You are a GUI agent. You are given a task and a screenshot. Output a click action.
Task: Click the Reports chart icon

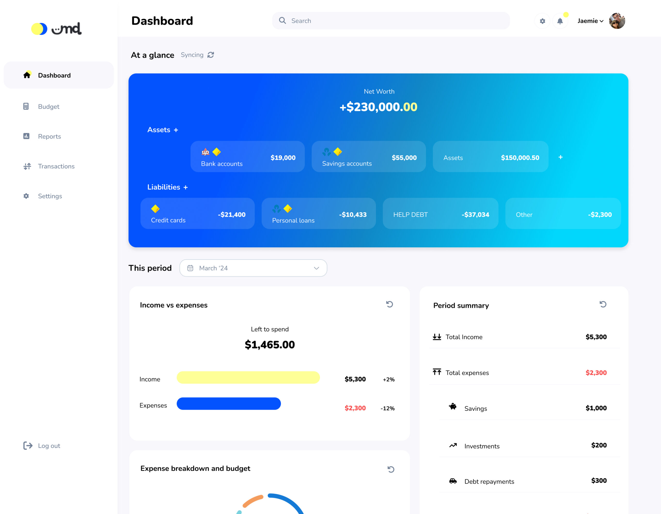click(26, 136)
